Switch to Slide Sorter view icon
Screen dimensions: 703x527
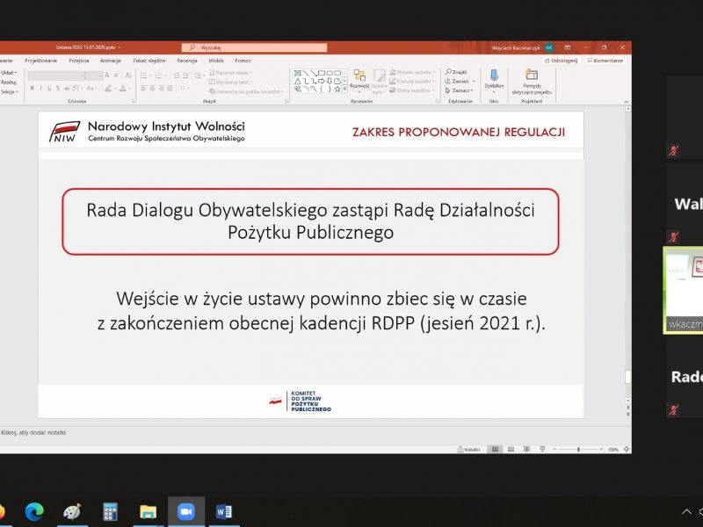click(x=511, y=449)
